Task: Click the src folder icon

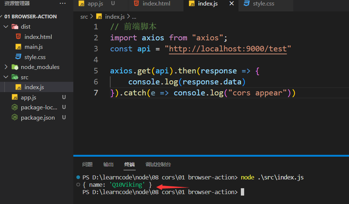Action: coord(15,77)
